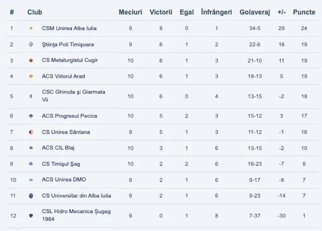The image size is (322, 231).
Task: Select CSM Unirea Alba Iulia team name
Action: coord(69,29)
